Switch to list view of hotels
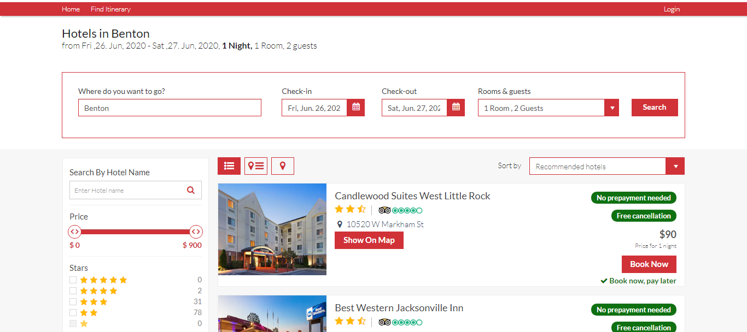The image size is (747, 332). pyautogui.click(x=229, y=166)
